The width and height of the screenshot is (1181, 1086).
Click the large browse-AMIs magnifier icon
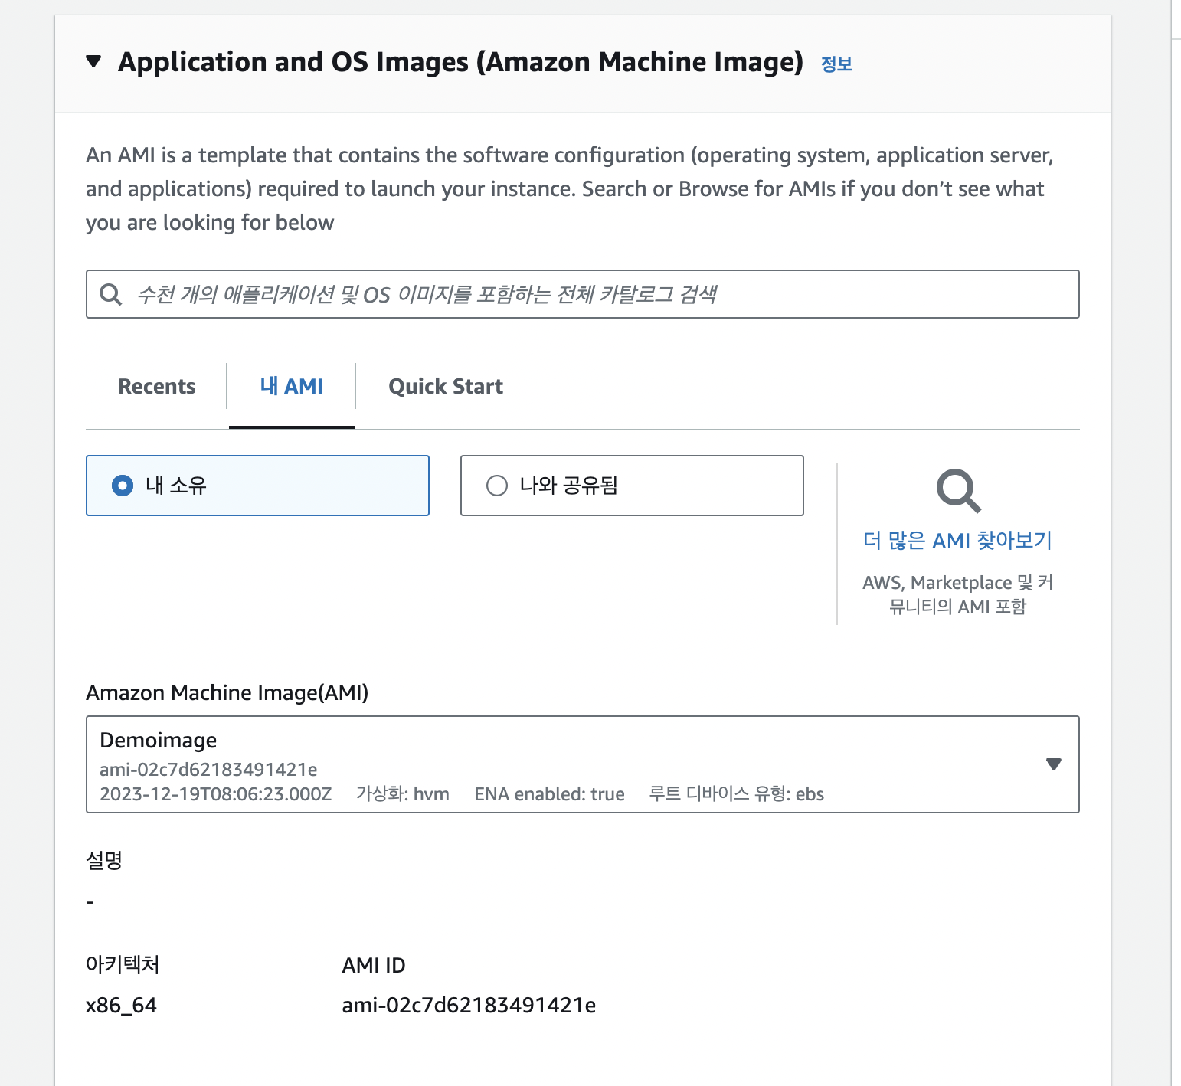[x=958, y=491]
